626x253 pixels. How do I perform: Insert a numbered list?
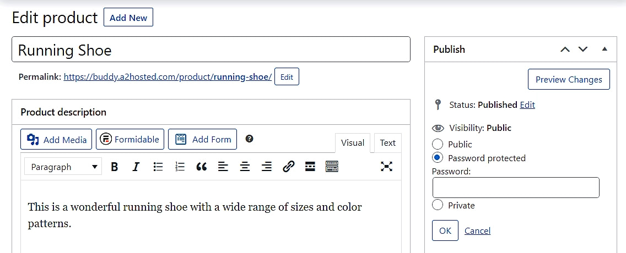point(180,167)
